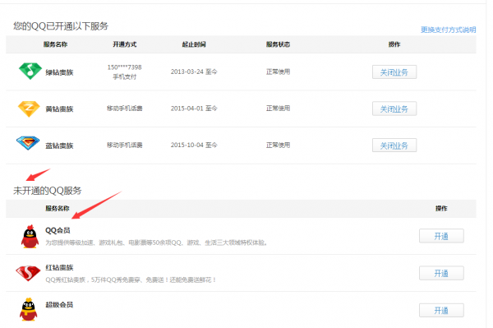Click the 服务名称 header in opened services table
This screenshot has width=493, height=328.
click(x=55, y=44)
